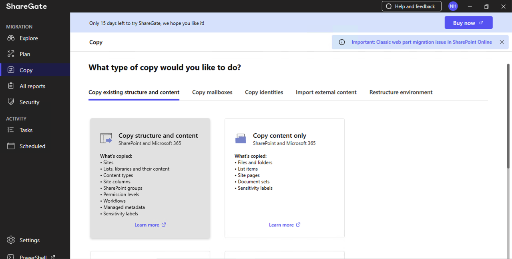Image resolution: width=512 pixels, height=259 pixels.
Task: Minimize the ShareGate window
Action: (x=470, y=6)
